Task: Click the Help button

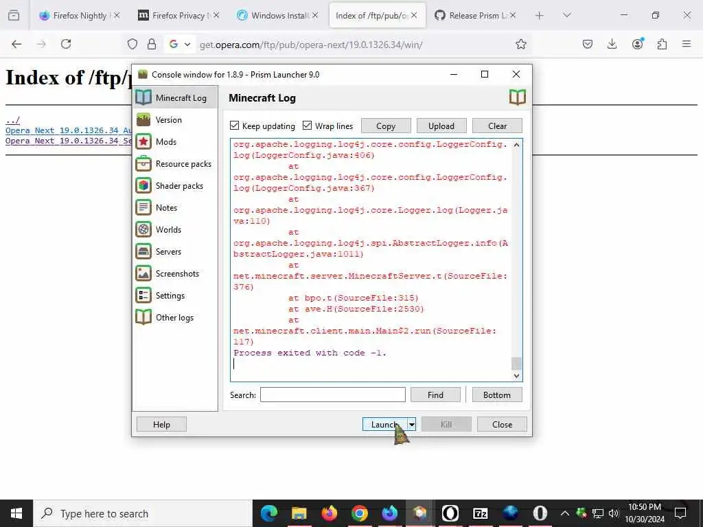Action: [161, 424]
